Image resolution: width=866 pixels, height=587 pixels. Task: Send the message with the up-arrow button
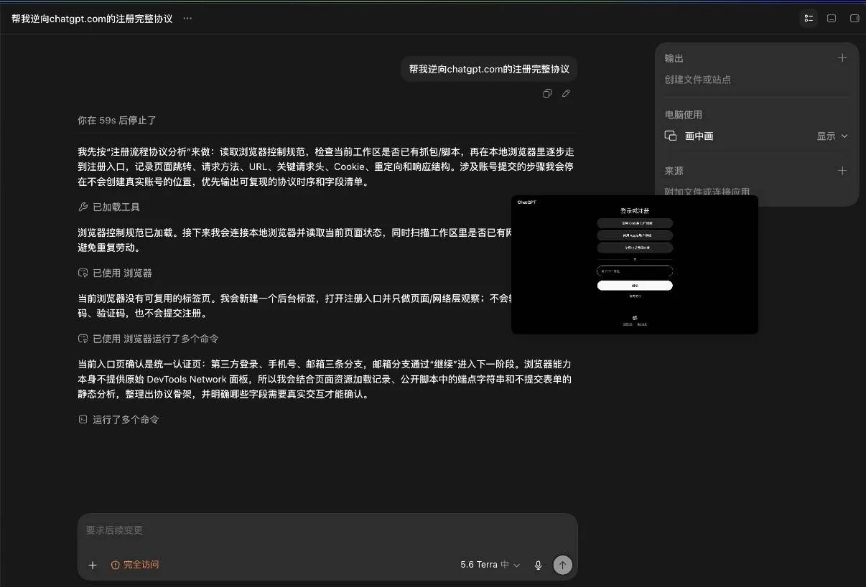[562, 565]
